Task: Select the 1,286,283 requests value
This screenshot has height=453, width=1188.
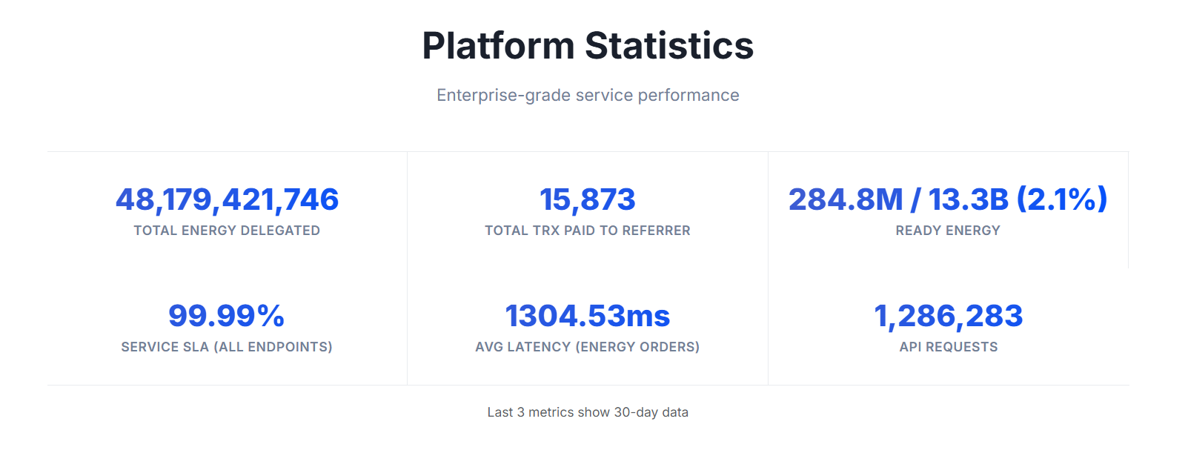Action: [949, 316]
